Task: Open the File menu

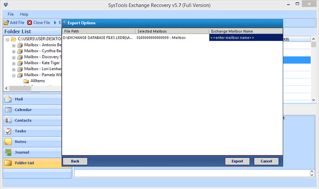Action: (x=11, y=14)
